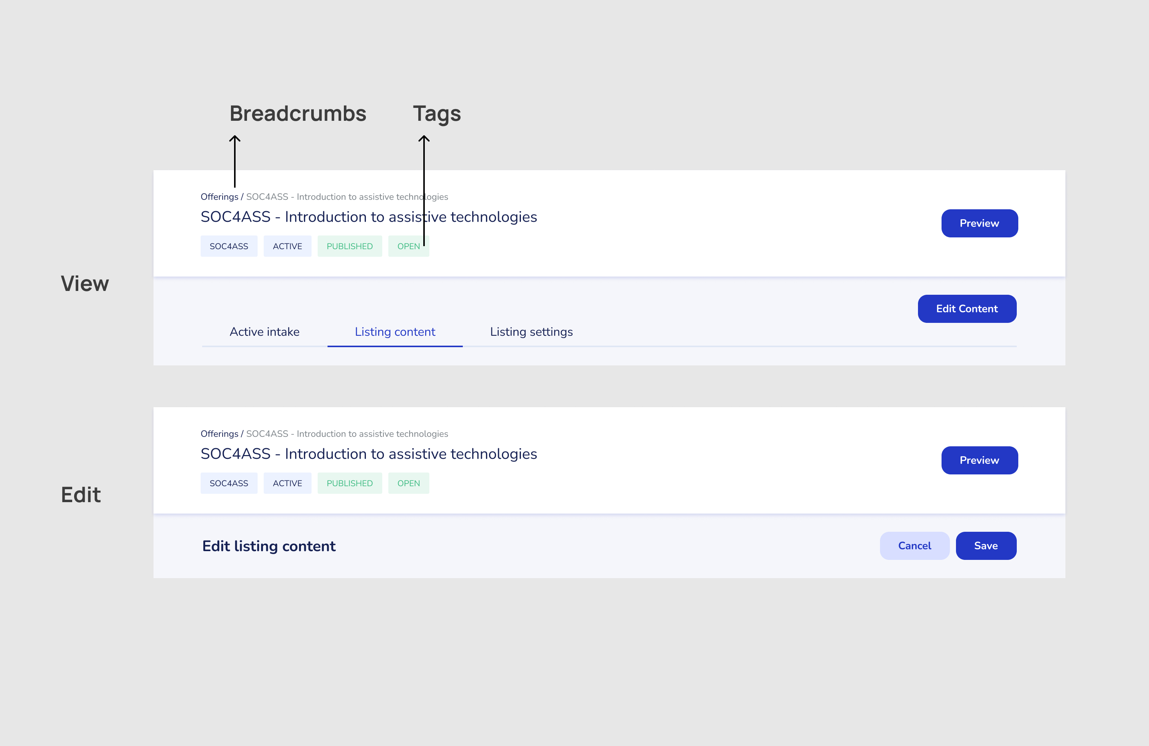Image resolution: width=1149 pixels, height=746 pixels.
Task: Click the 'Breadcrumbs' annotation label
Action: coord(298,114)
